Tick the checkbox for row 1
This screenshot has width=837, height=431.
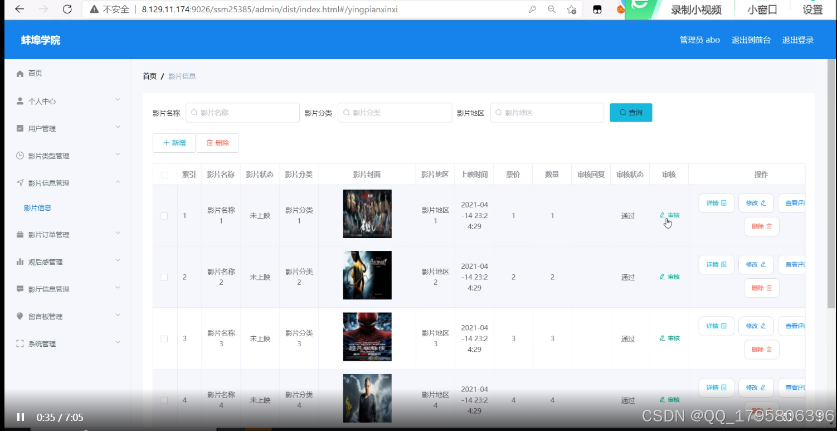click(164, 216)
